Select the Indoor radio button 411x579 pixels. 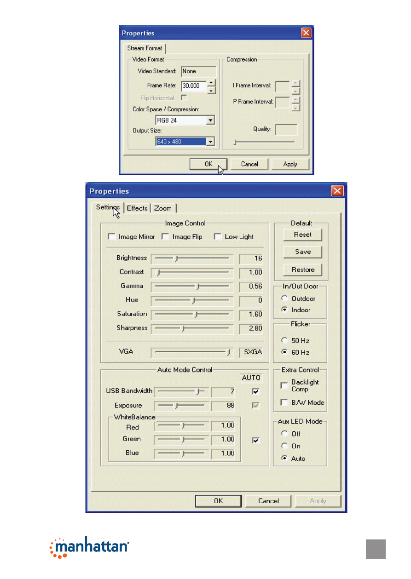tap(284, 310)
